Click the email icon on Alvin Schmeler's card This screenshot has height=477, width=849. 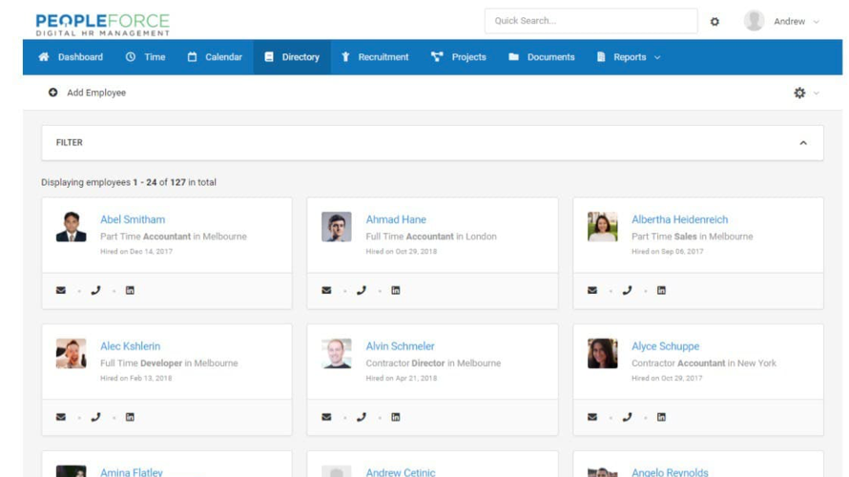pos(326,417)
